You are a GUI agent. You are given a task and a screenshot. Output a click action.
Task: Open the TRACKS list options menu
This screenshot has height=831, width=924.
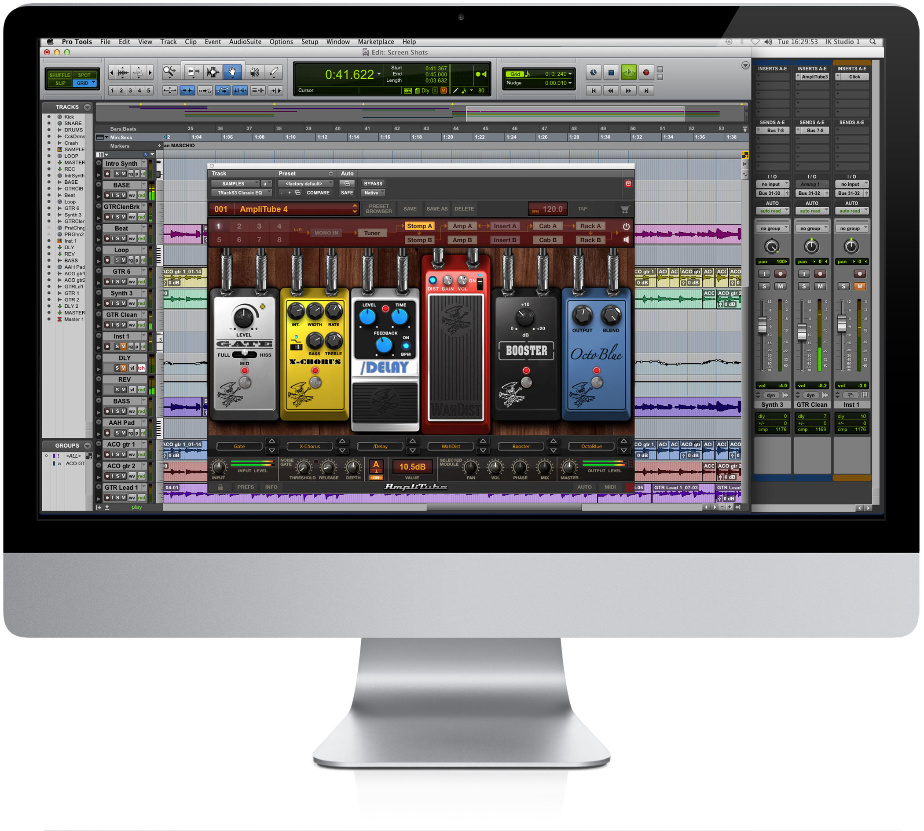click(87, 107)
